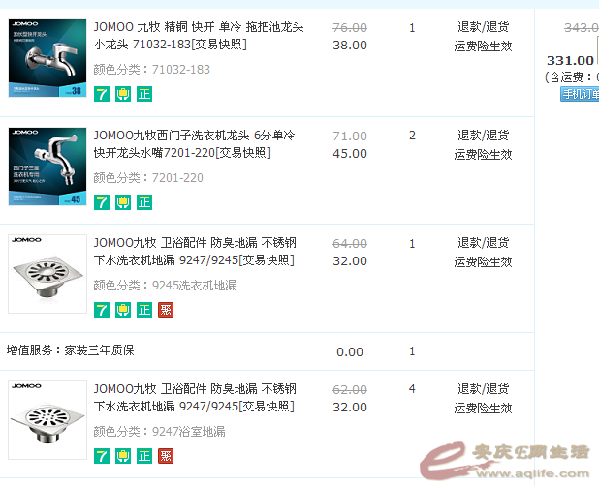The image size is (599, 486).
Task: Open the 9245 washing machine floor drain thumbnail
Action: point(47,274)
